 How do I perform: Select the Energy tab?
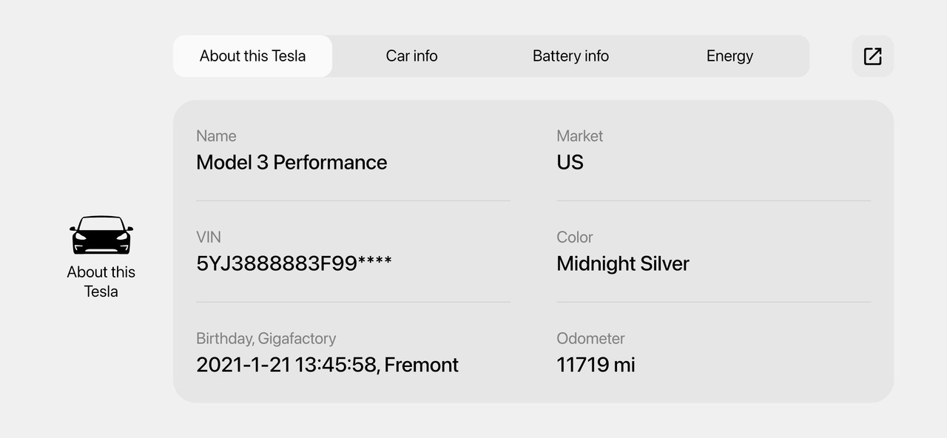tap(729, 56)
